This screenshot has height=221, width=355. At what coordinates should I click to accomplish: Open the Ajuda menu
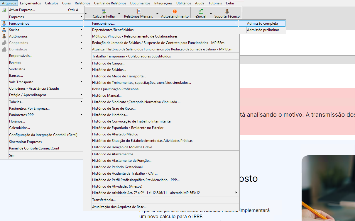[200, 3]
